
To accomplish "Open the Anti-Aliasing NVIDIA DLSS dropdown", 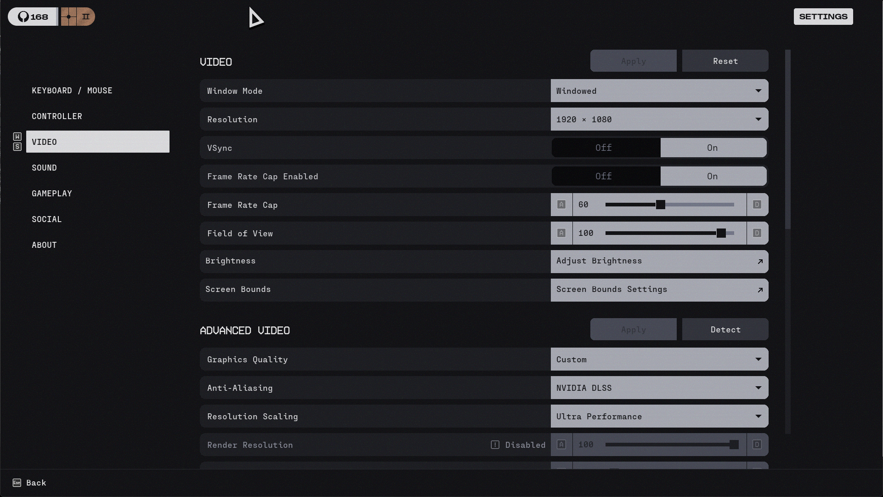I will 659,388.
